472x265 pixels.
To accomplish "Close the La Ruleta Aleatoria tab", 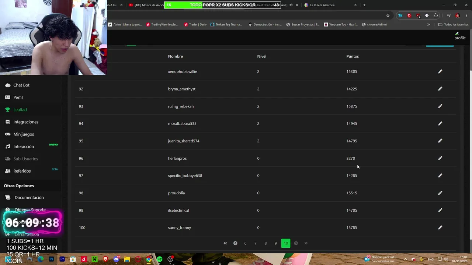I will [x=355, y=5].
